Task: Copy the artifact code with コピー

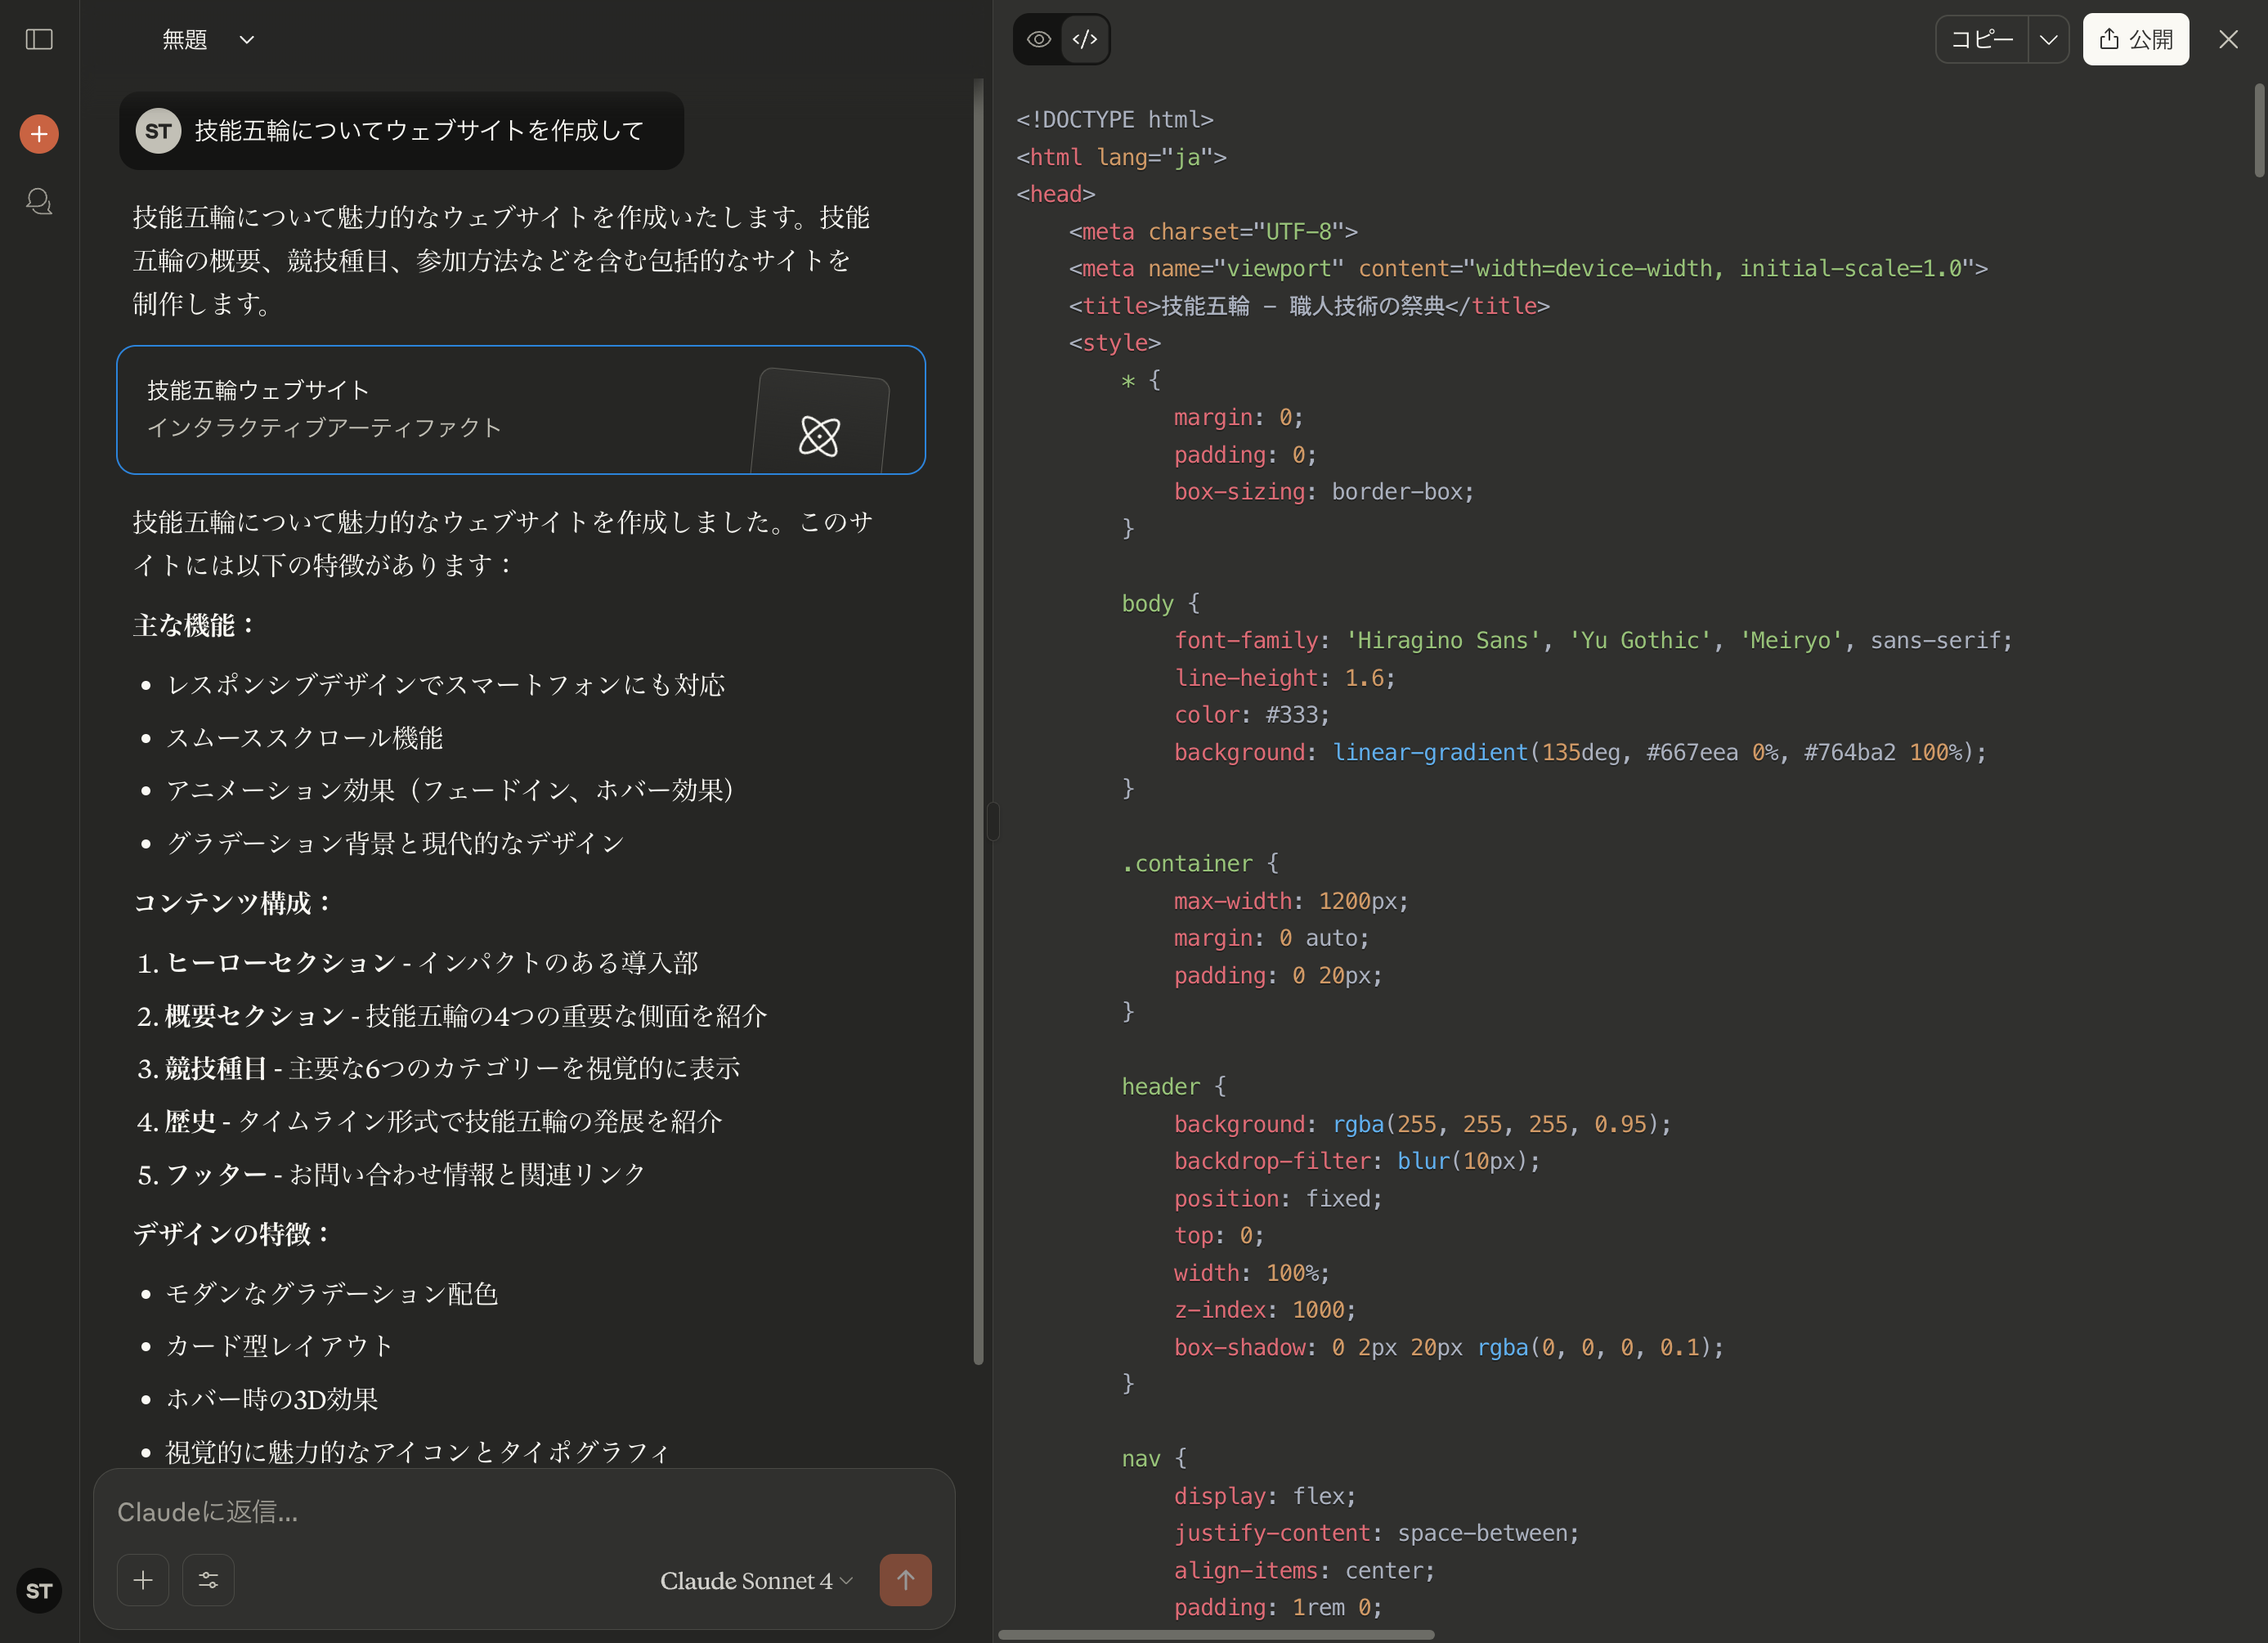Action: click(1982, 39)
